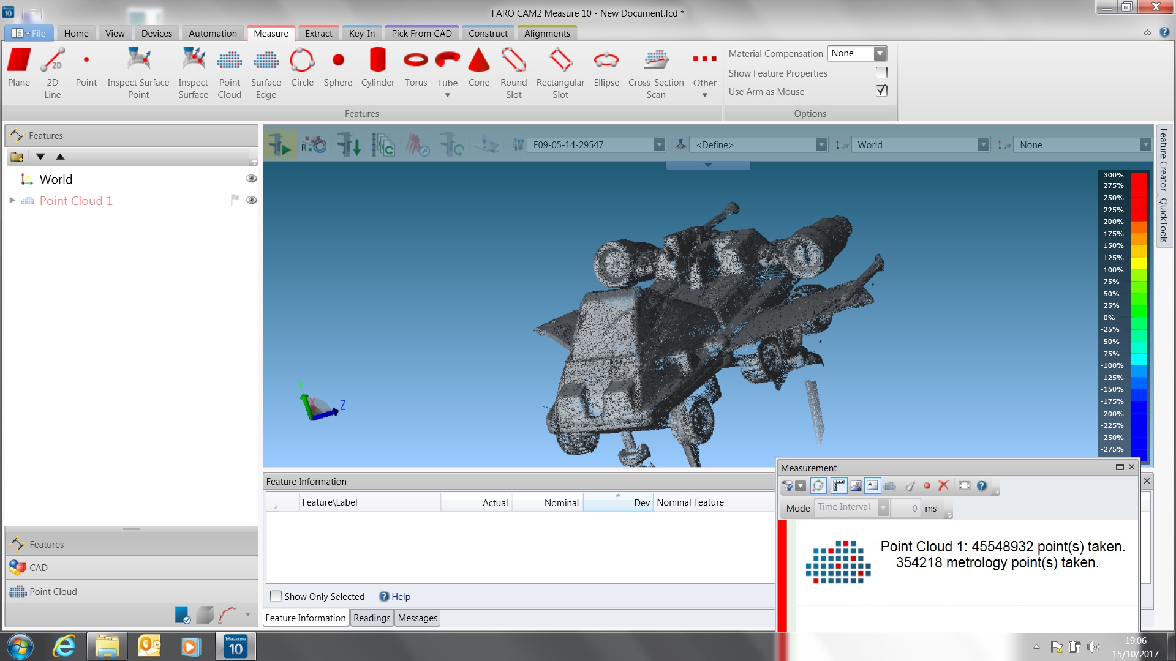Pick the Inspect Surface Point tool

[x=138, y=73]
